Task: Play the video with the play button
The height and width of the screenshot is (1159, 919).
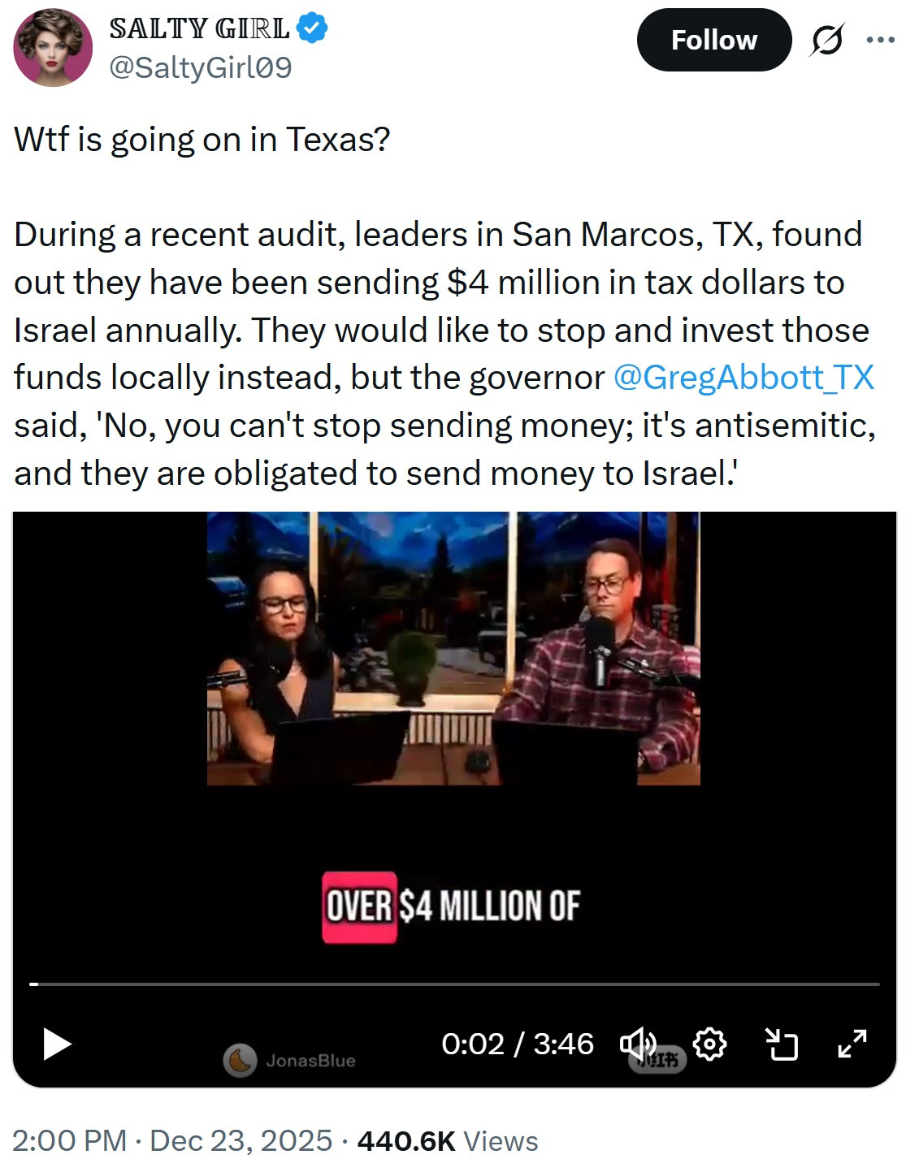Action: 57,1044
